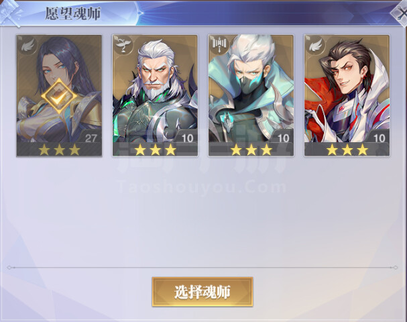Image resolution: width=407 pixels, height=322 pixels.
Task: Select the masked silver-haired soul master card
Action: [251, 95]
